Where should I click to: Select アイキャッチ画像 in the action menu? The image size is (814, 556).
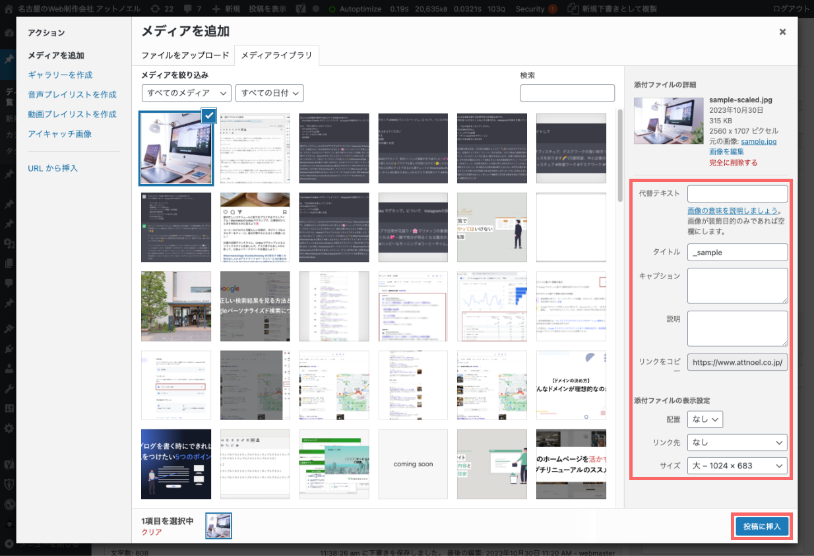(x=59, y=134)
